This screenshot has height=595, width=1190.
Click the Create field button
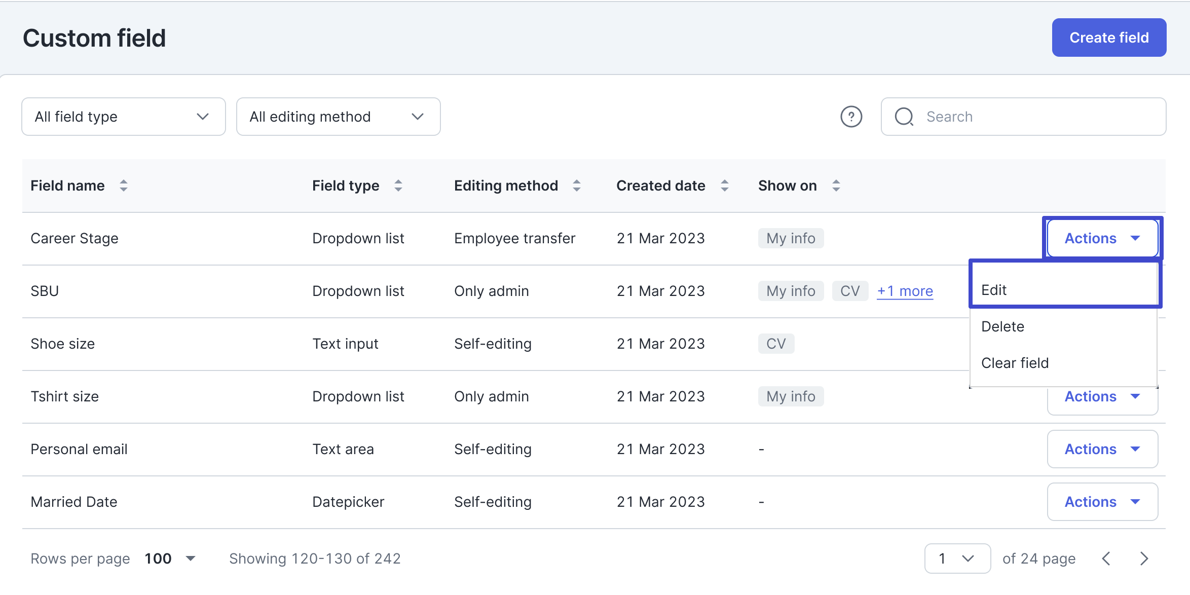[1109, 38]
